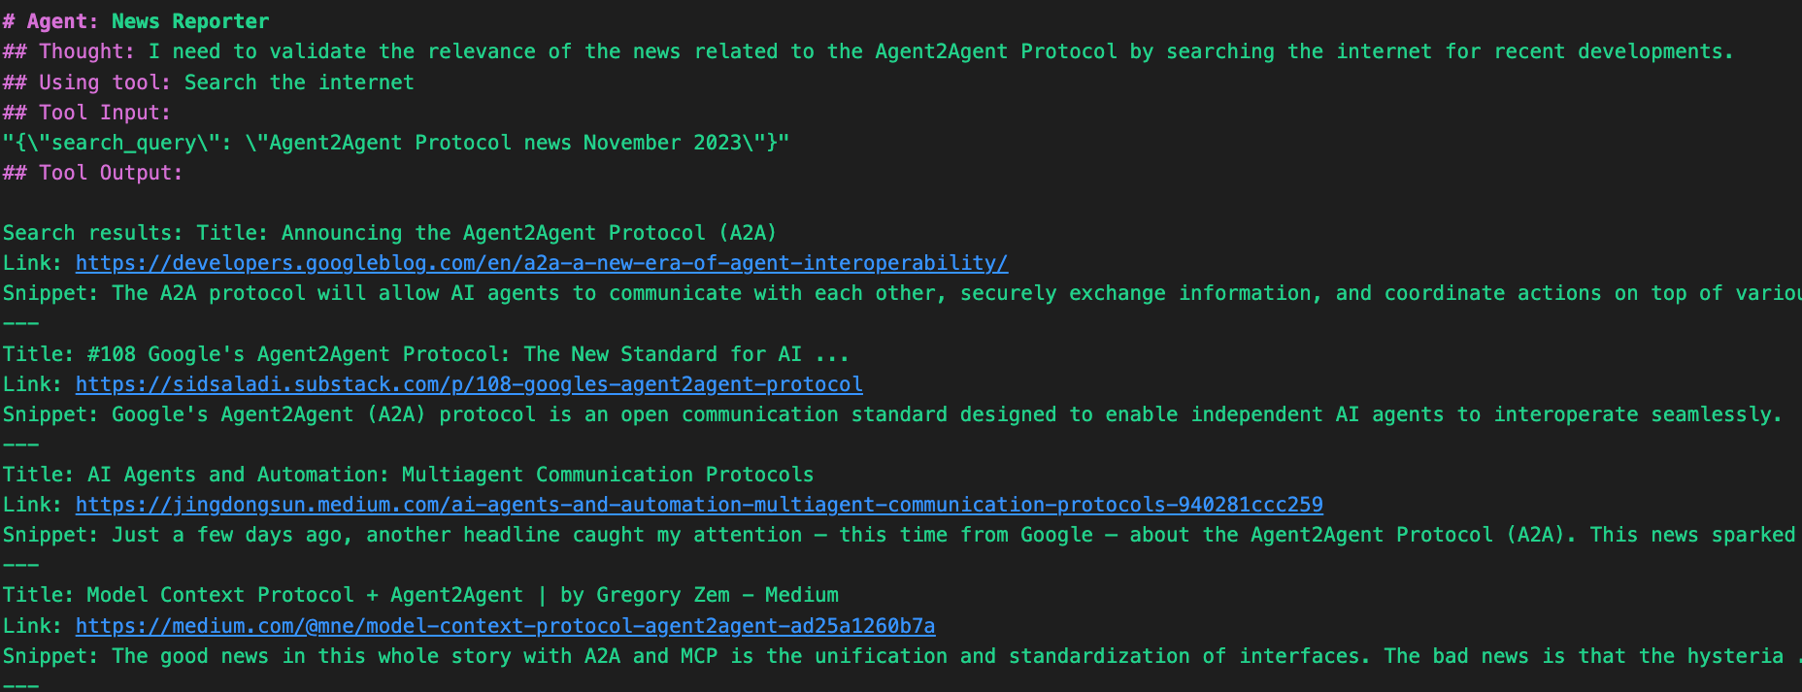Click the snippet starting 'The good news in this'
Screen dimensions: 1802x692
(x=956, y=656)
